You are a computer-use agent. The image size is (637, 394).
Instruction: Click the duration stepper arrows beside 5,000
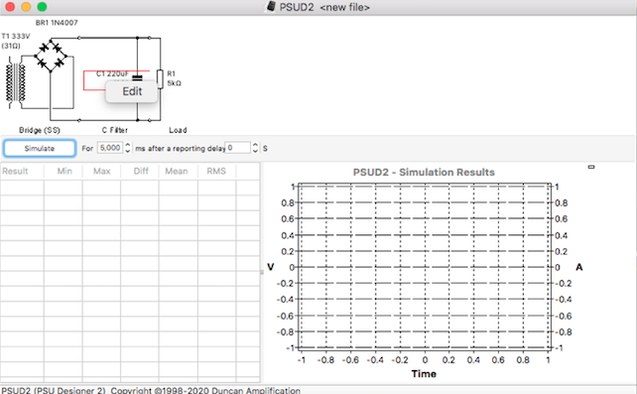(x=128, y=148)
